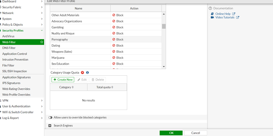Click the Block icon for Pornography
This screenshot has height=136, width=273.
point(114,40)
